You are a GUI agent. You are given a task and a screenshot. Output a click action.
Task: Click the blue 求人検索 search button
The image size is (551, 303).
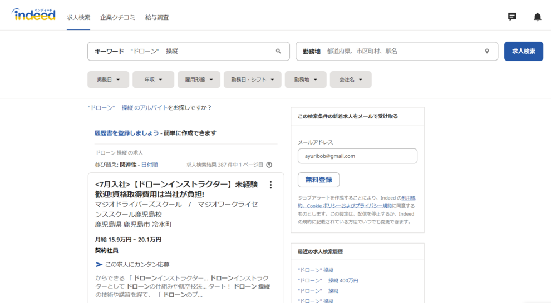point(524,51)
